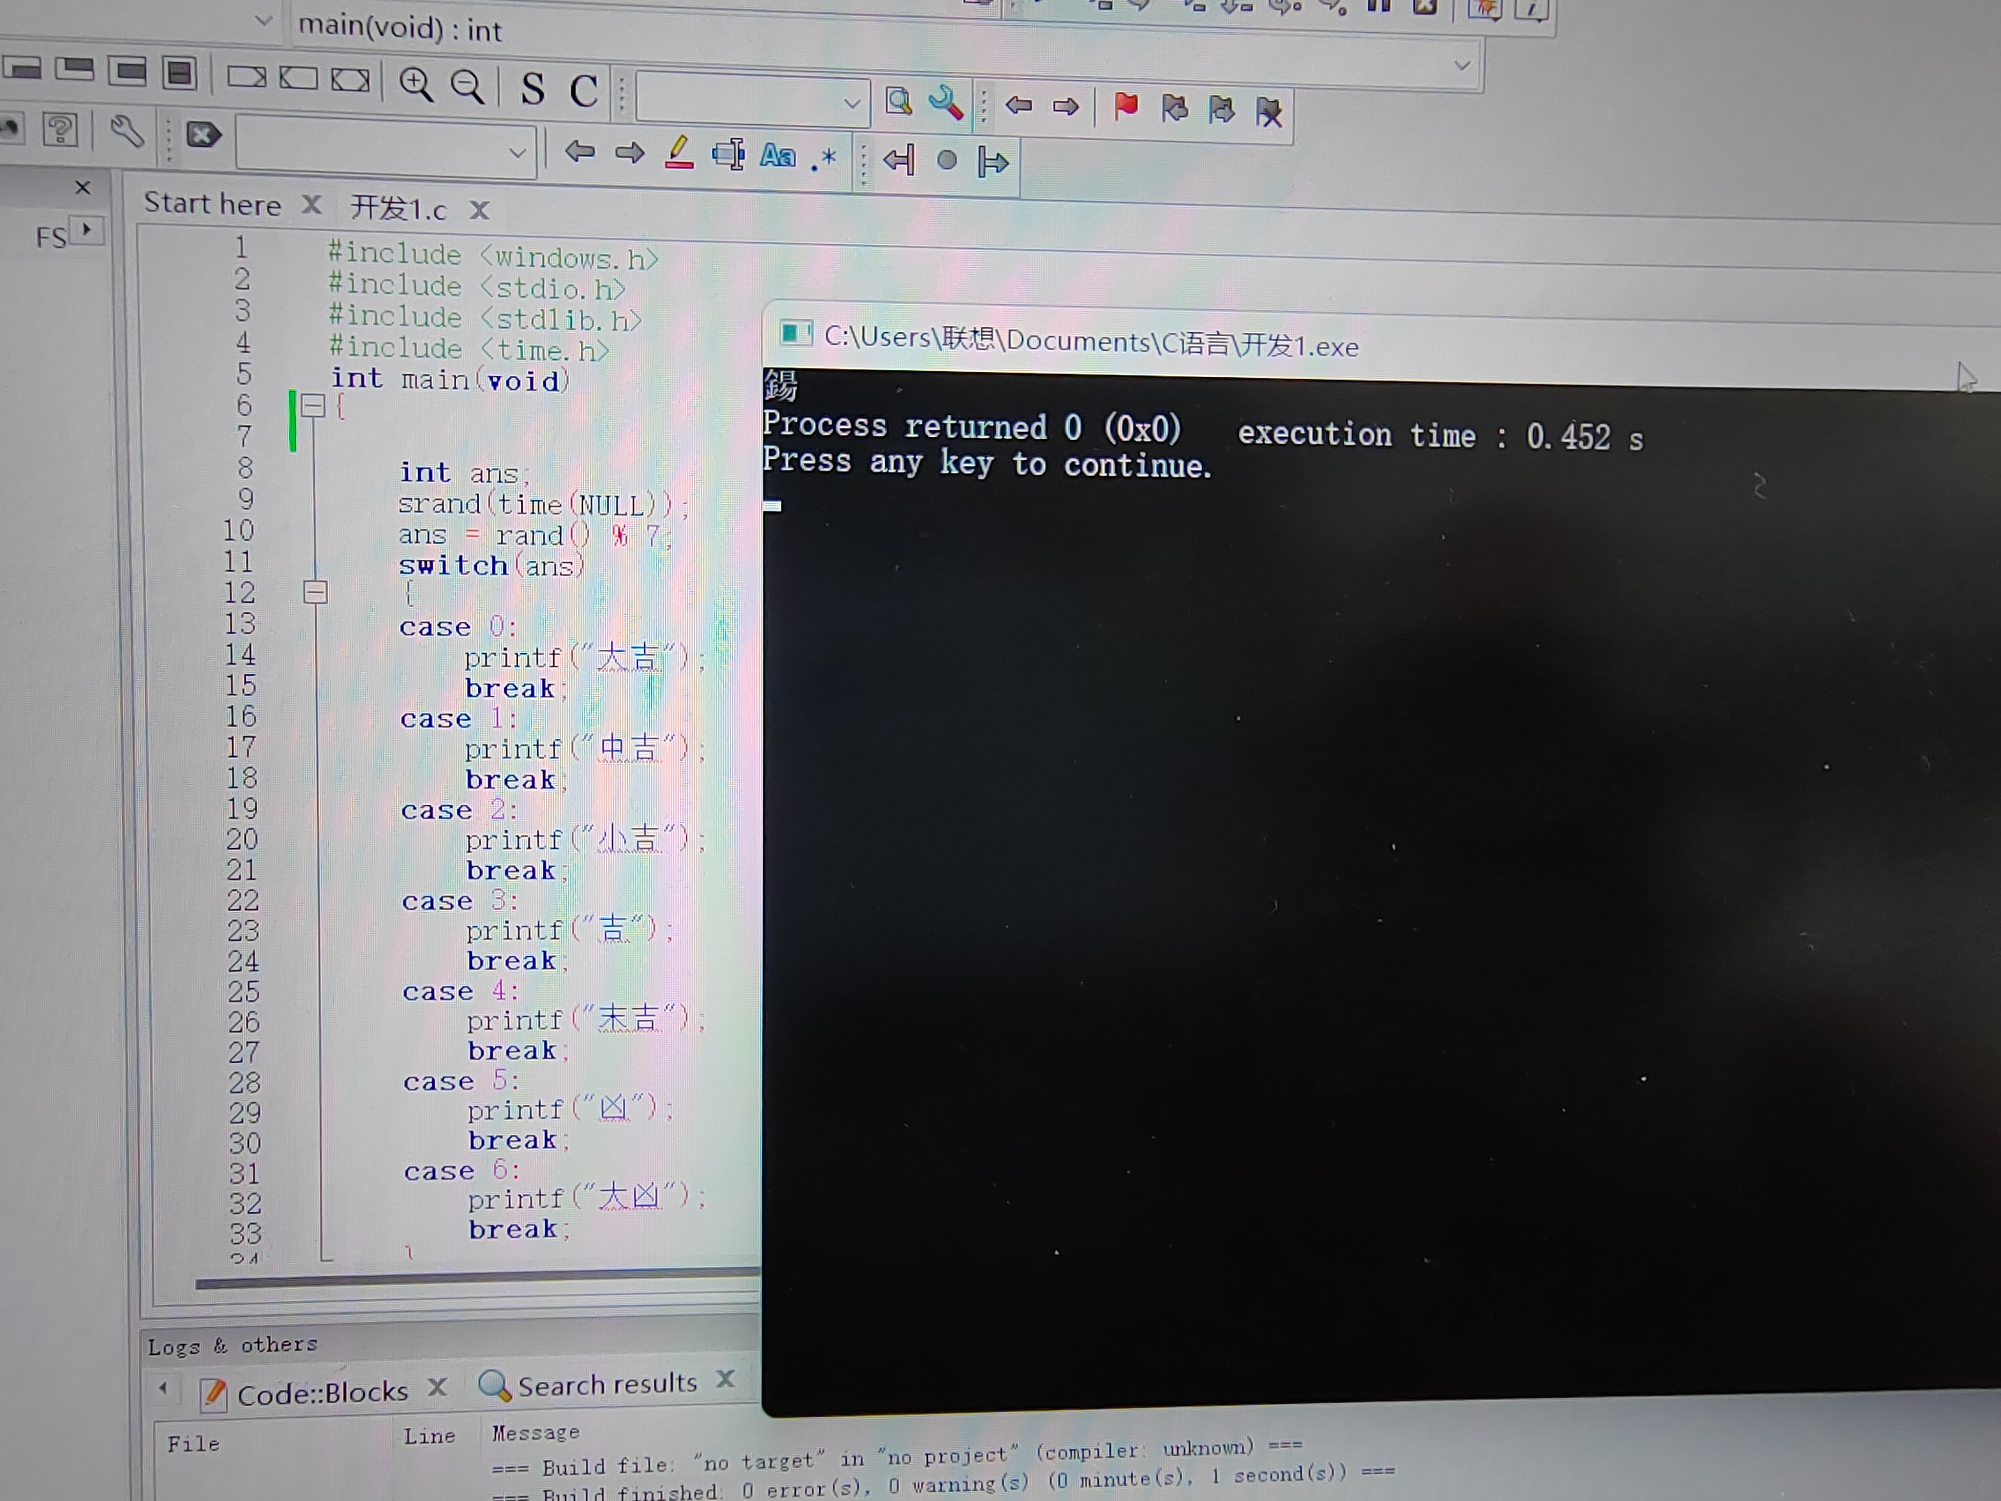Image resolution: width=2001 pixels, height=1501 pixels.
Task: Toggle match case Aa option
Action: pyautogui.click(x=777, y=155)
